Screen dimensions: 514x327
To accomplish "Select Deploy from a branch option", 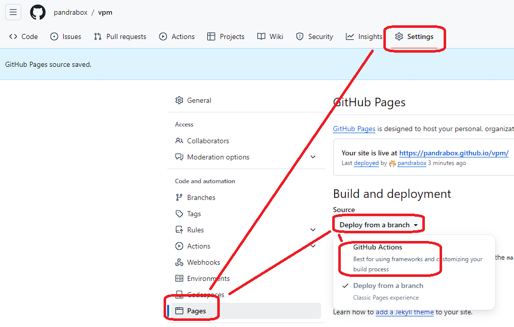I will (x=388, y=286).
